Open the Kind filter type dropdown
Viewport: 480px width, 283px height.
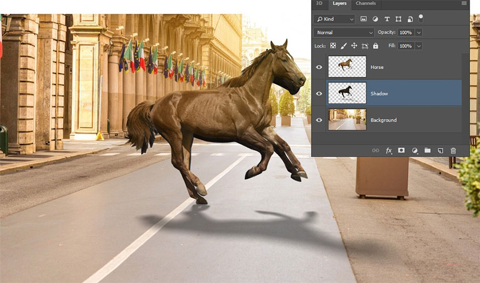334,19
